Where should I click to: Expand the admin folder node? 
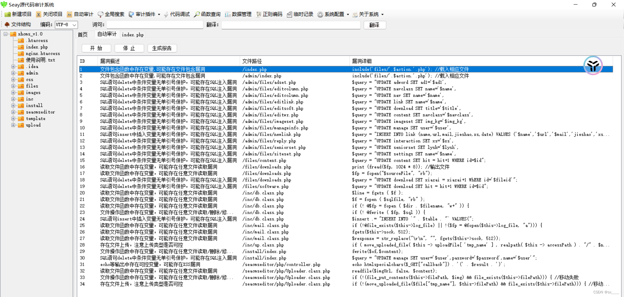tap(13, 73)
